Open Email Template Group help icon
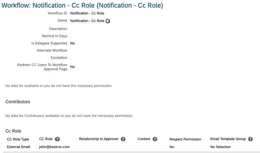Image resolution: width=260 pixels, height=153 pixels. (251, 139)
